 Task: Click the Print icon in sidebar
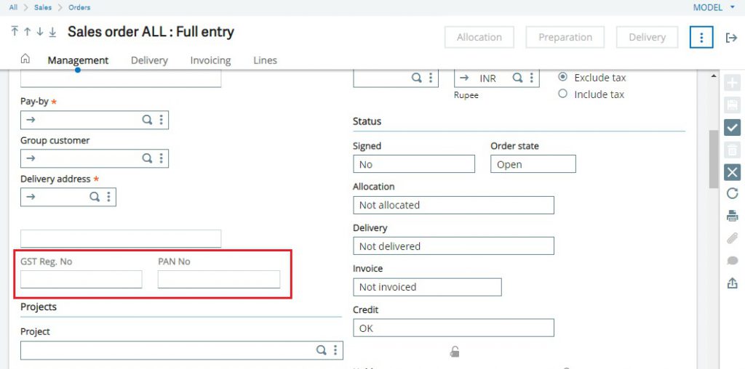click(x=732, y=216)
